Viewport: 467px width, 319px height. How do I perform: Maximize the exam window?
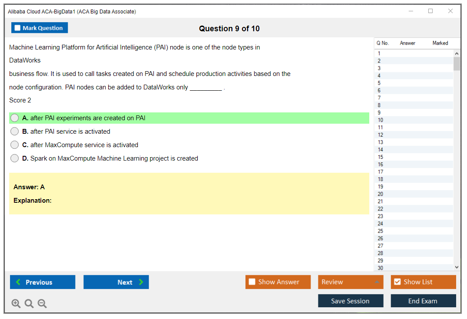coord(431,11)
